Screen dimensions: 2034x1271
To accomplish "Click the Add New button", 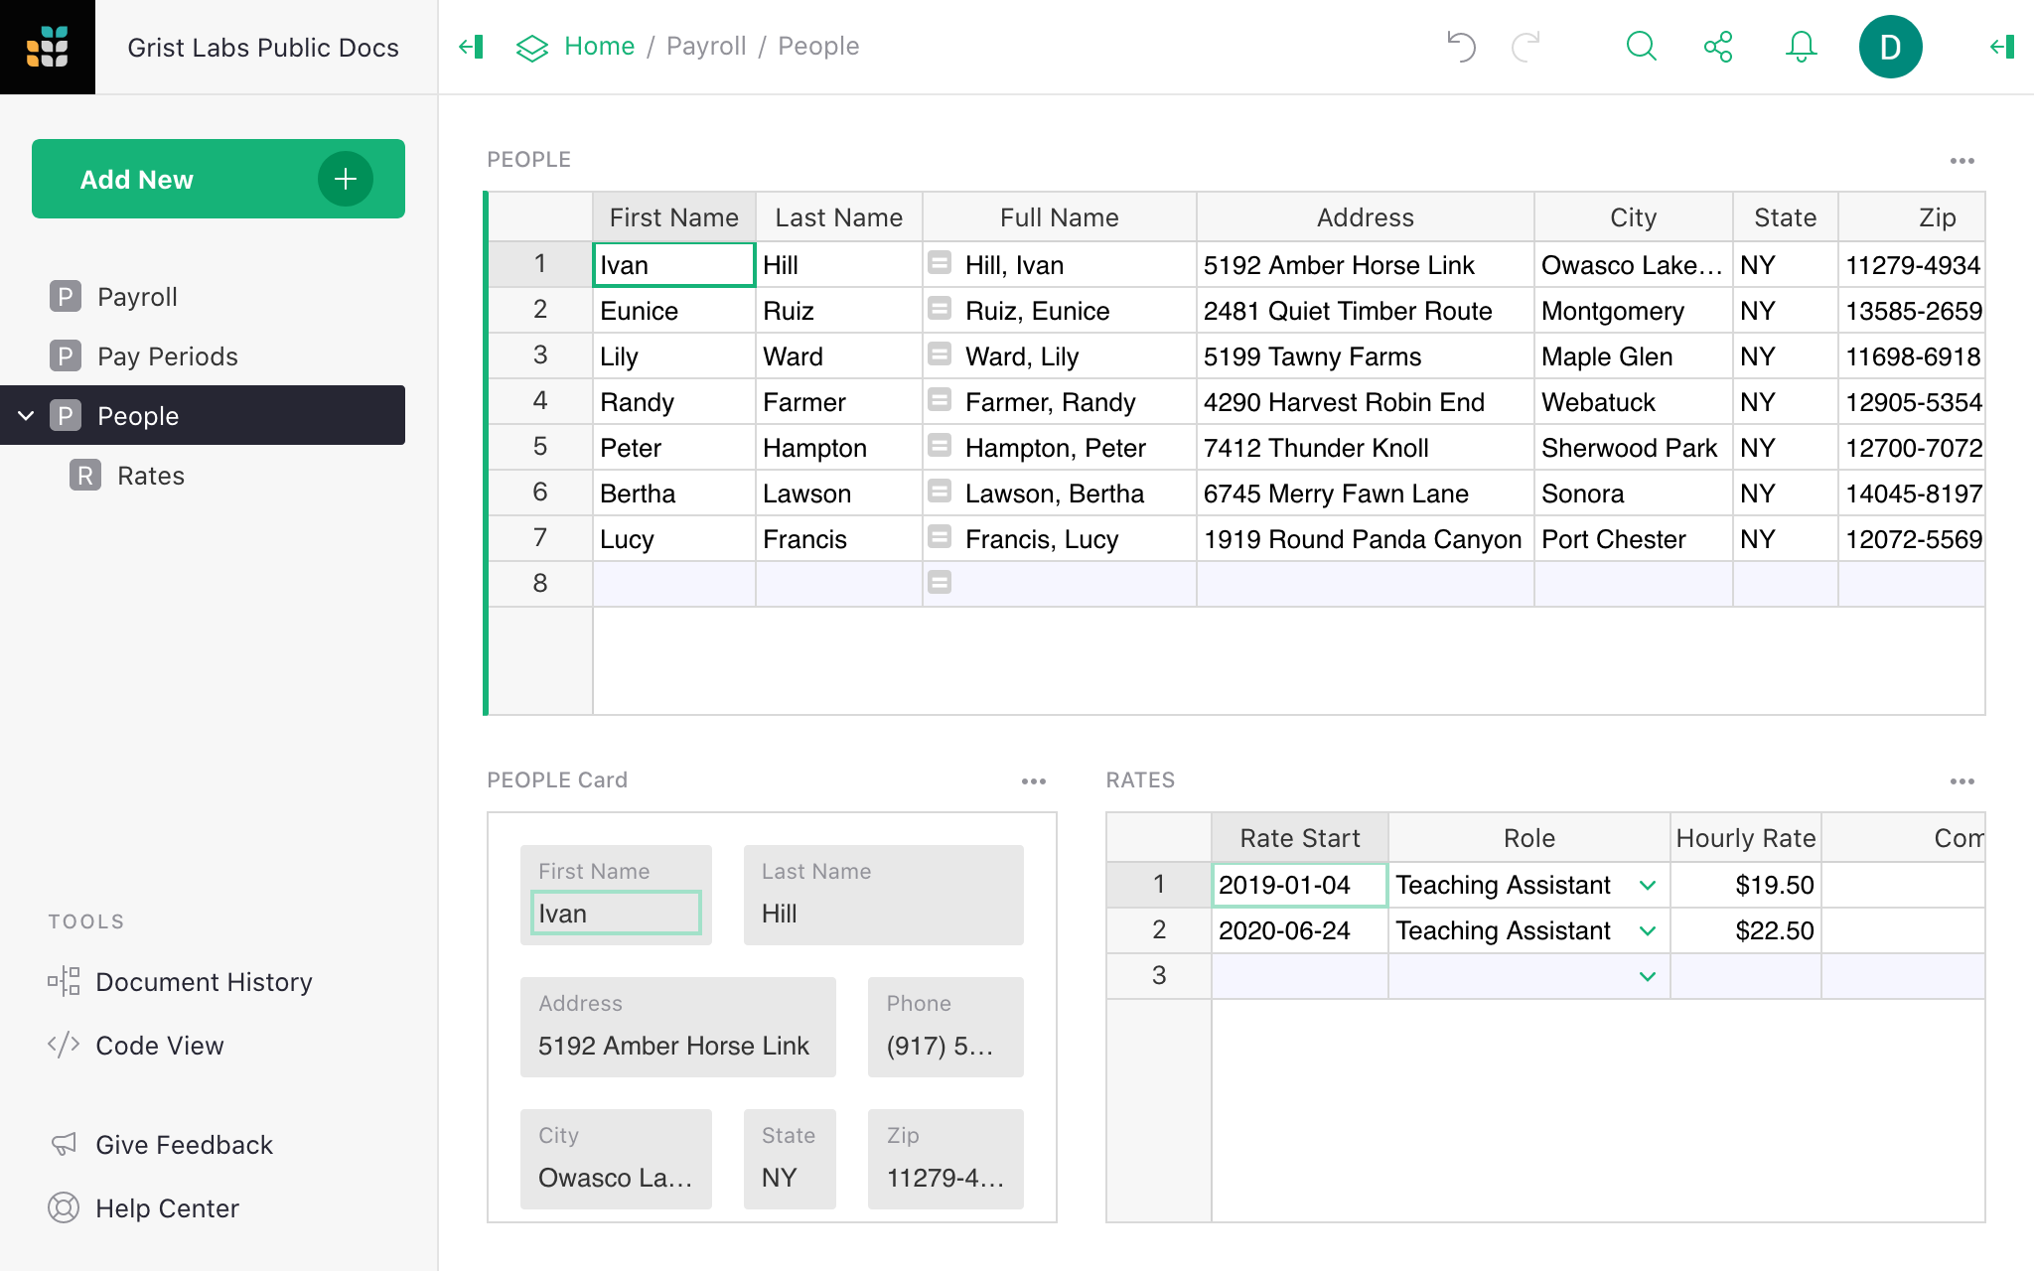I will pyautogui.click(x=218, y=179).
